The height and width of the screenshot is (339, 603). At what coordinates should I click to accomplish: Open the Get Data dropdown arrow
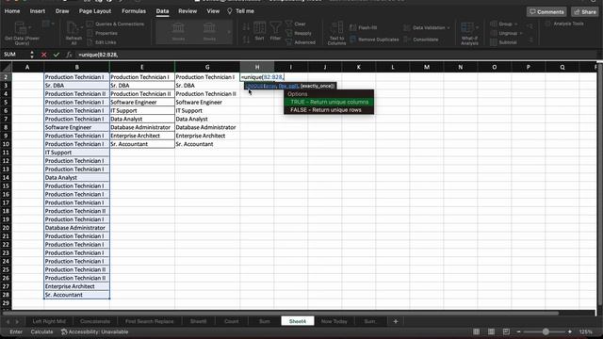point(30,27)
